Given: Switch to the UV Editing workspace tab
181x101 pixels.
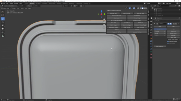Looking at the screenshot, I should click(x=45, y=4).
